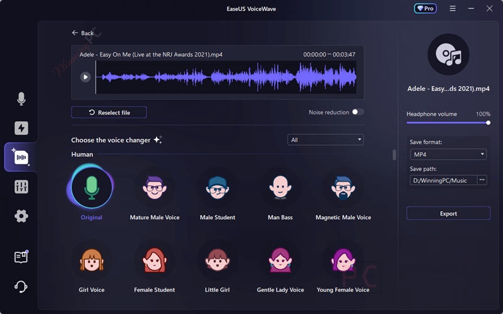Open the mixer equalizer sidebar tab

coord(21,187)
